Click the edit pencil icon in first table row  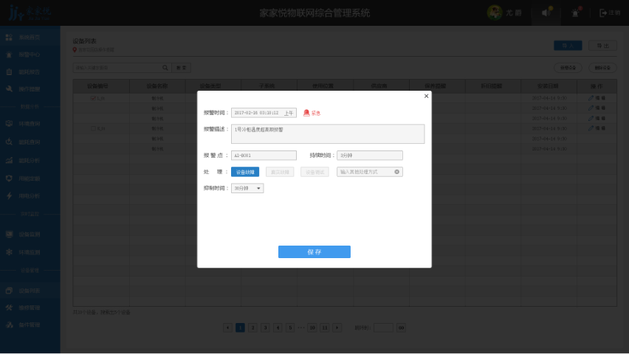pyautogui.click(x=590, y=97)
